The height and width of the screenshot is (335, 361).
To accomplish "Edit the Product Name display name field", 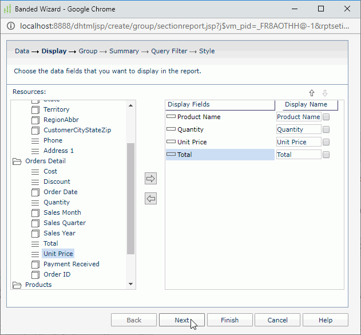I will (299, 117).
